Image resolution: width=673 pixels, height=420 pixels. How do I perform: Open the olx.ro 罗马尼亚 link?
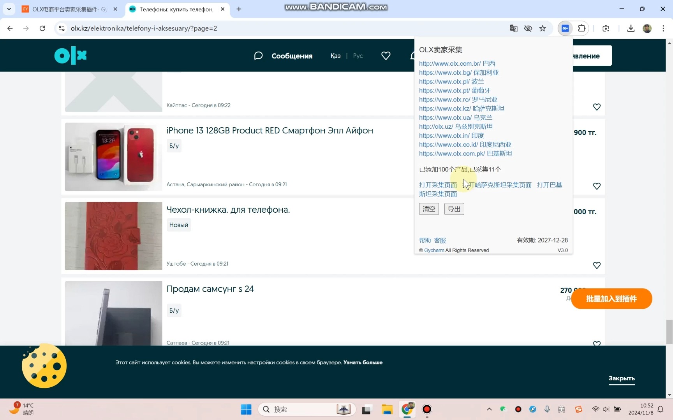(458, 99)
